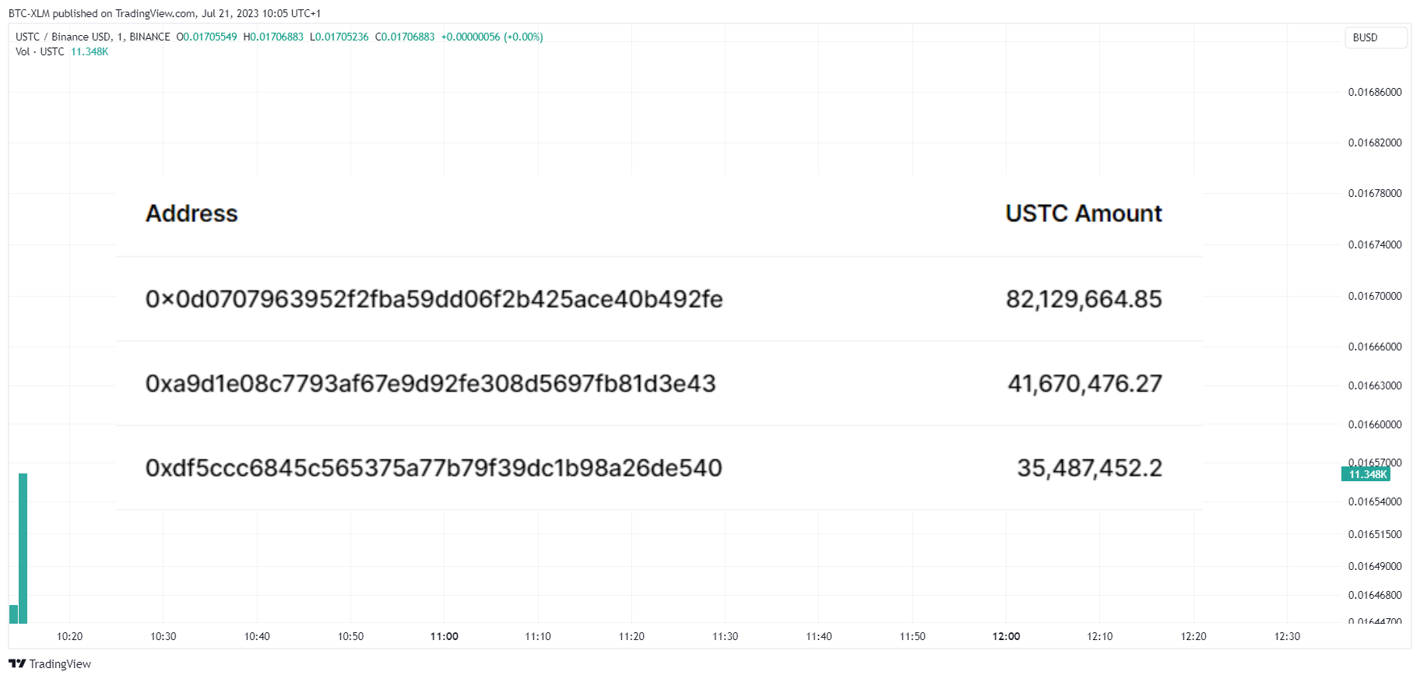
Task: Click the 12:00 time axis label
Action: pos(1006,636)
